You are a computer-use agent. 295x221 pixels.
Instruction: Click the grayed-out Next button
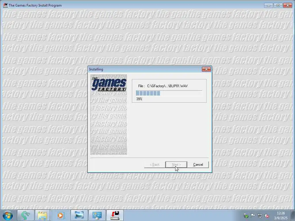(x=176, y=165)
